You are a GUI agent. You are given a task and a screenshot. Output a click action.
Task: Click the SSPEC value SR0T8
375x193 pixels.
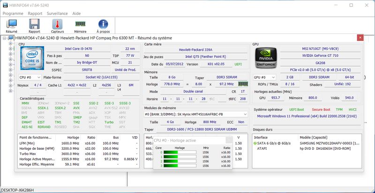87,70
